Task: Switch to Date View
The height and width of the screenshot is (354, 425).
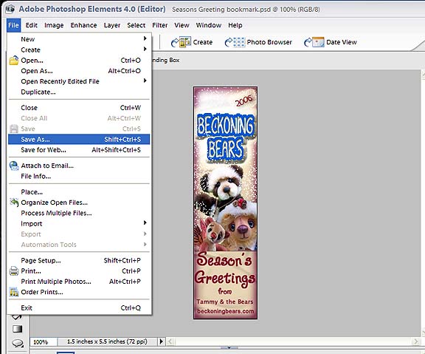Action: coord(331,42)
